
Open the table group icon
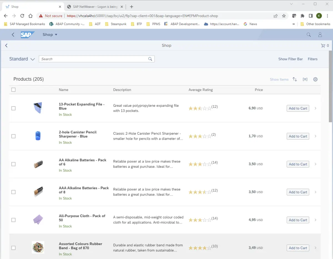305,79
